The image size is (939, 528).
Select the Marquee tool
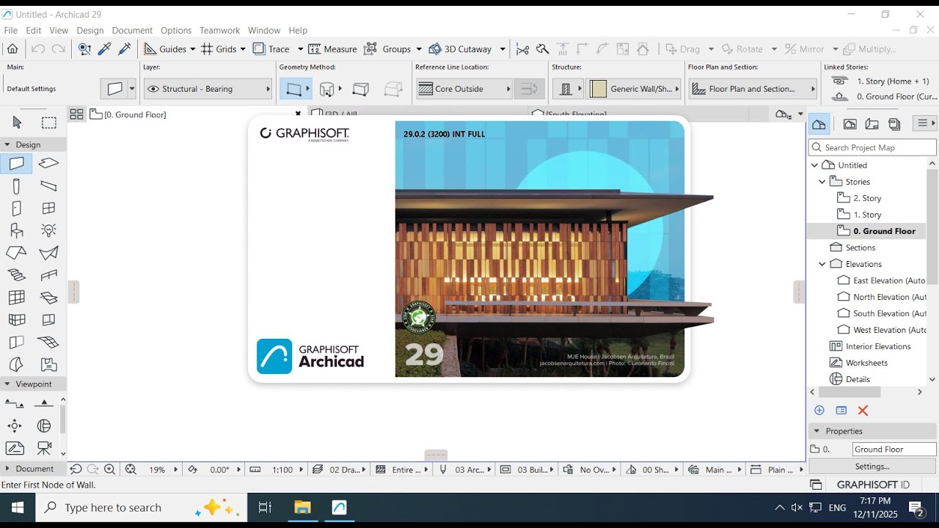(x=48, y=122)
